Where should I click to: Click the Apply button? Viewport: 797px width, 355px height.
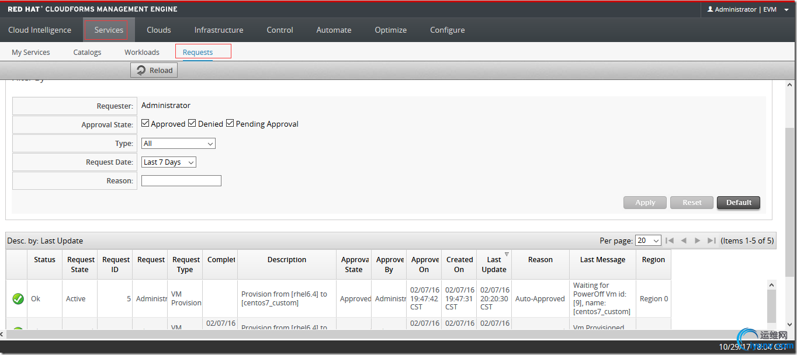(x=645, y=203)
